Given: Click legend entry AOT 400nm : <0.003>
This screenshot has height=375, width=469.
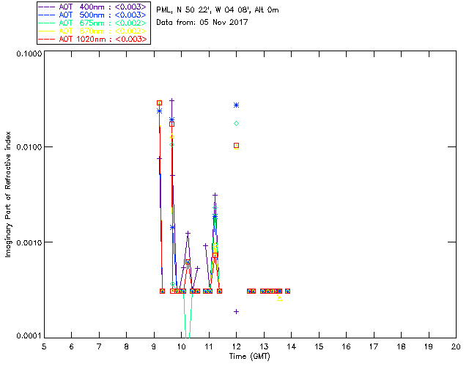Looking at the screenshot, I should (93, 7).
